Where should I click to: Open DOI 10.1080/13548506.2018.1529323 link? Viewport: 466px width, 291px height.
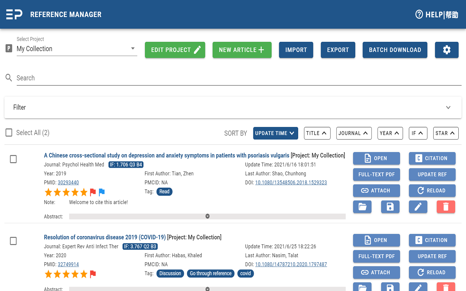tap(291, 183)
